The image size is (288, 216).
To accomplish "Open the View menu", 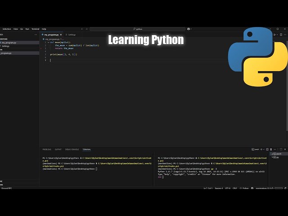I will 16,29.
